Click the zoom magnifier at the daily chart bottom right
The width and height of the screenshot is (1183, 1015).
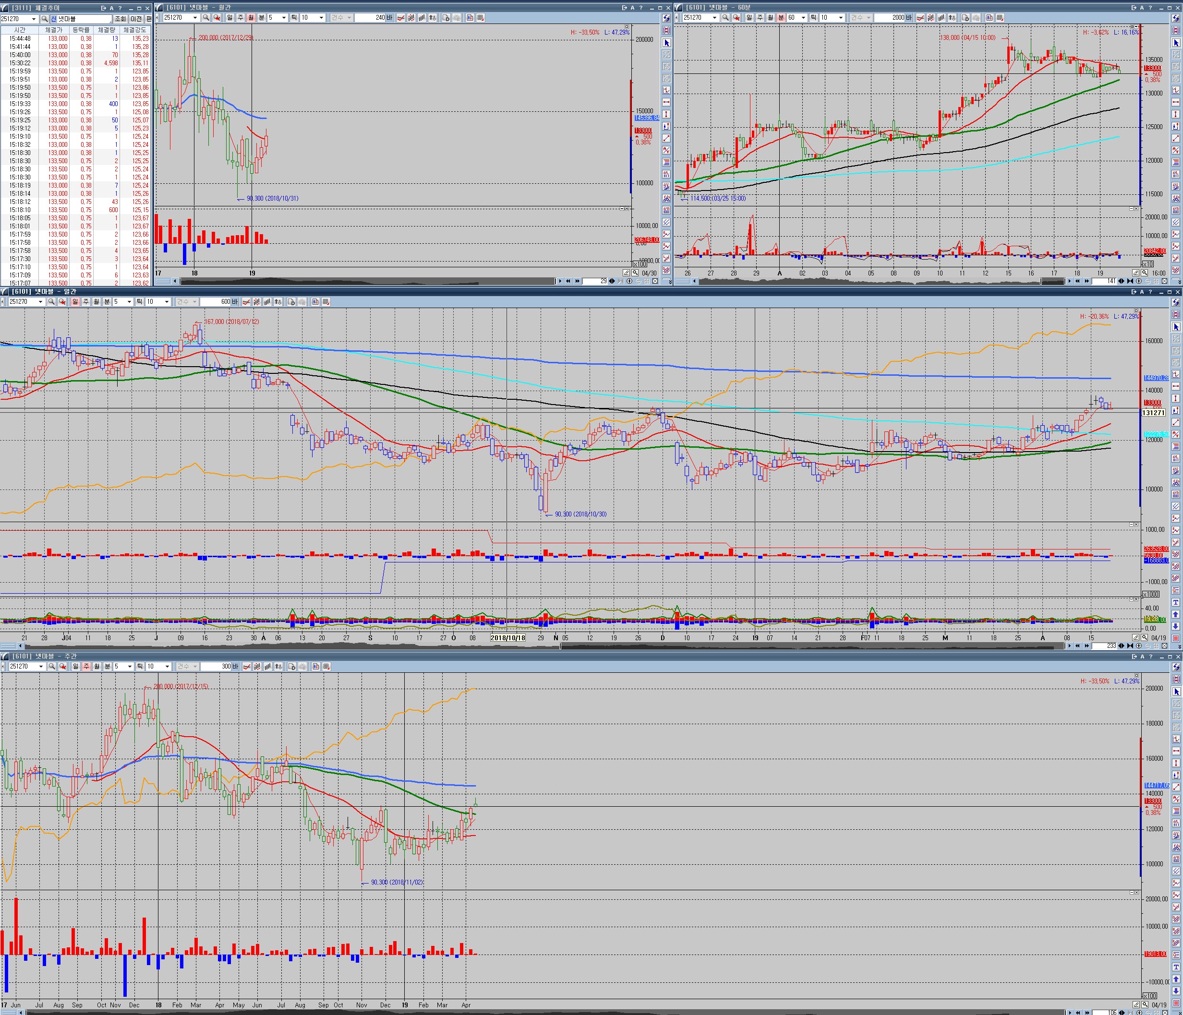click(x=1145, y=637)
